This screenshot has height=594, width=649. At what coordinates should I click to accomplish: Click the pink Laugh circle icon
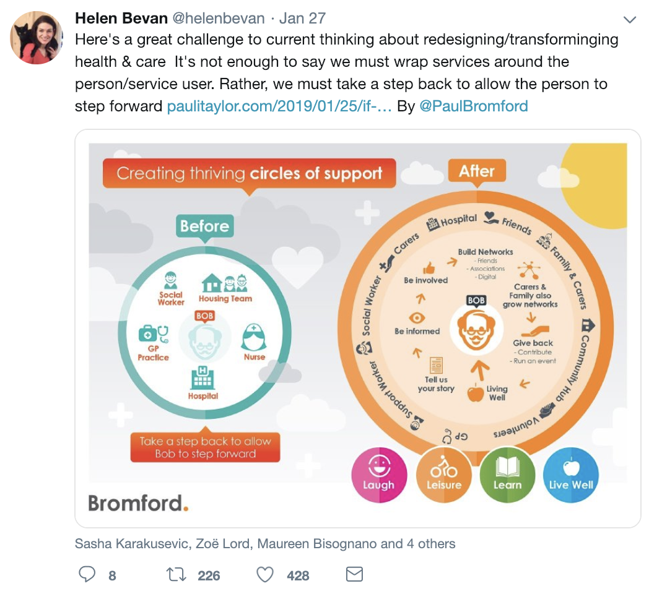378,475
